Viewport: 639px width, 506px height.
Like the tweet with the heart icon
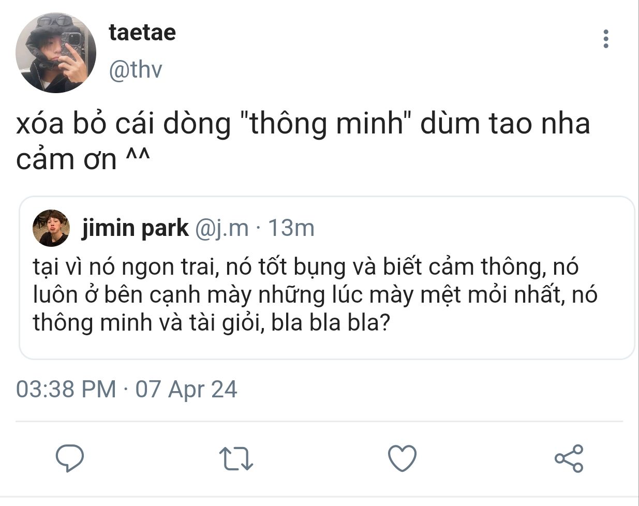[x=402, y=458]
